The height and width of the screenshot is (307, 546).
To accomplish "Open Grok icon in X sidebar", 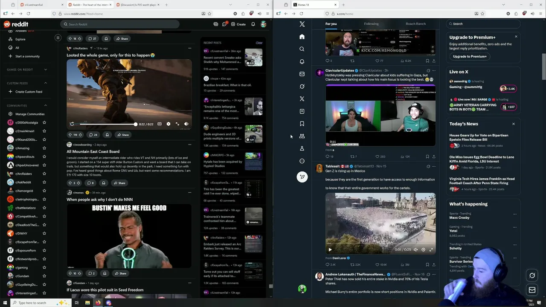I will 302,86.
